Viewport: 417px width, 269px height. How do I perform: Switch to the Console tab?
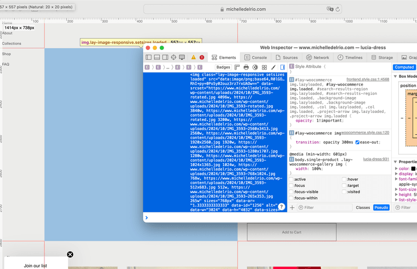tap(256, 57)
